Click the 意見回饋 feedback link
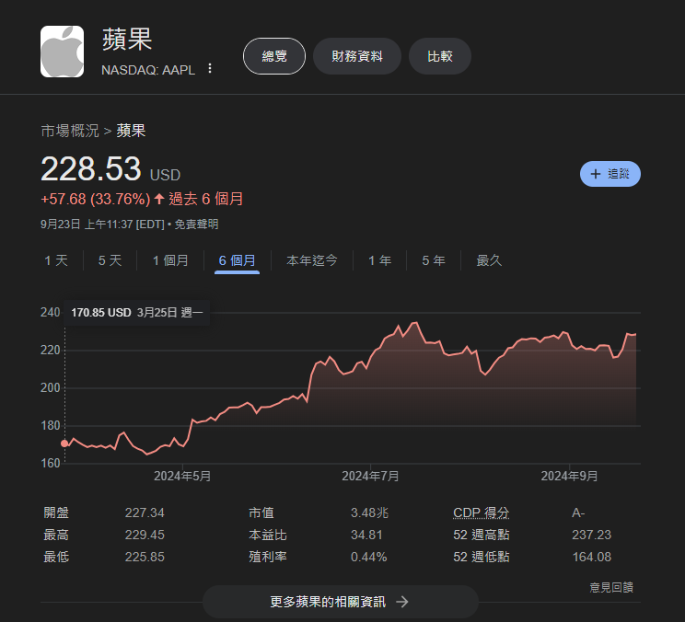Screen dimensions: 685x622 pyautogui.click(x=611, y=587)
